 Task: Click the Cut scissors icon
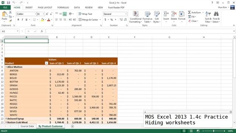pos(10,12)
